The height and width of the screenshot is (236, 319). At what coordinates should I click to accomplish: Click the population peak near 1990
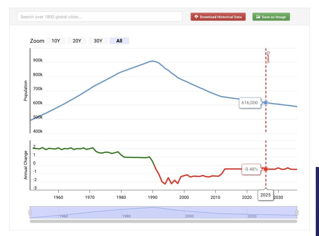pyautogui.click(x=153, y=61)
